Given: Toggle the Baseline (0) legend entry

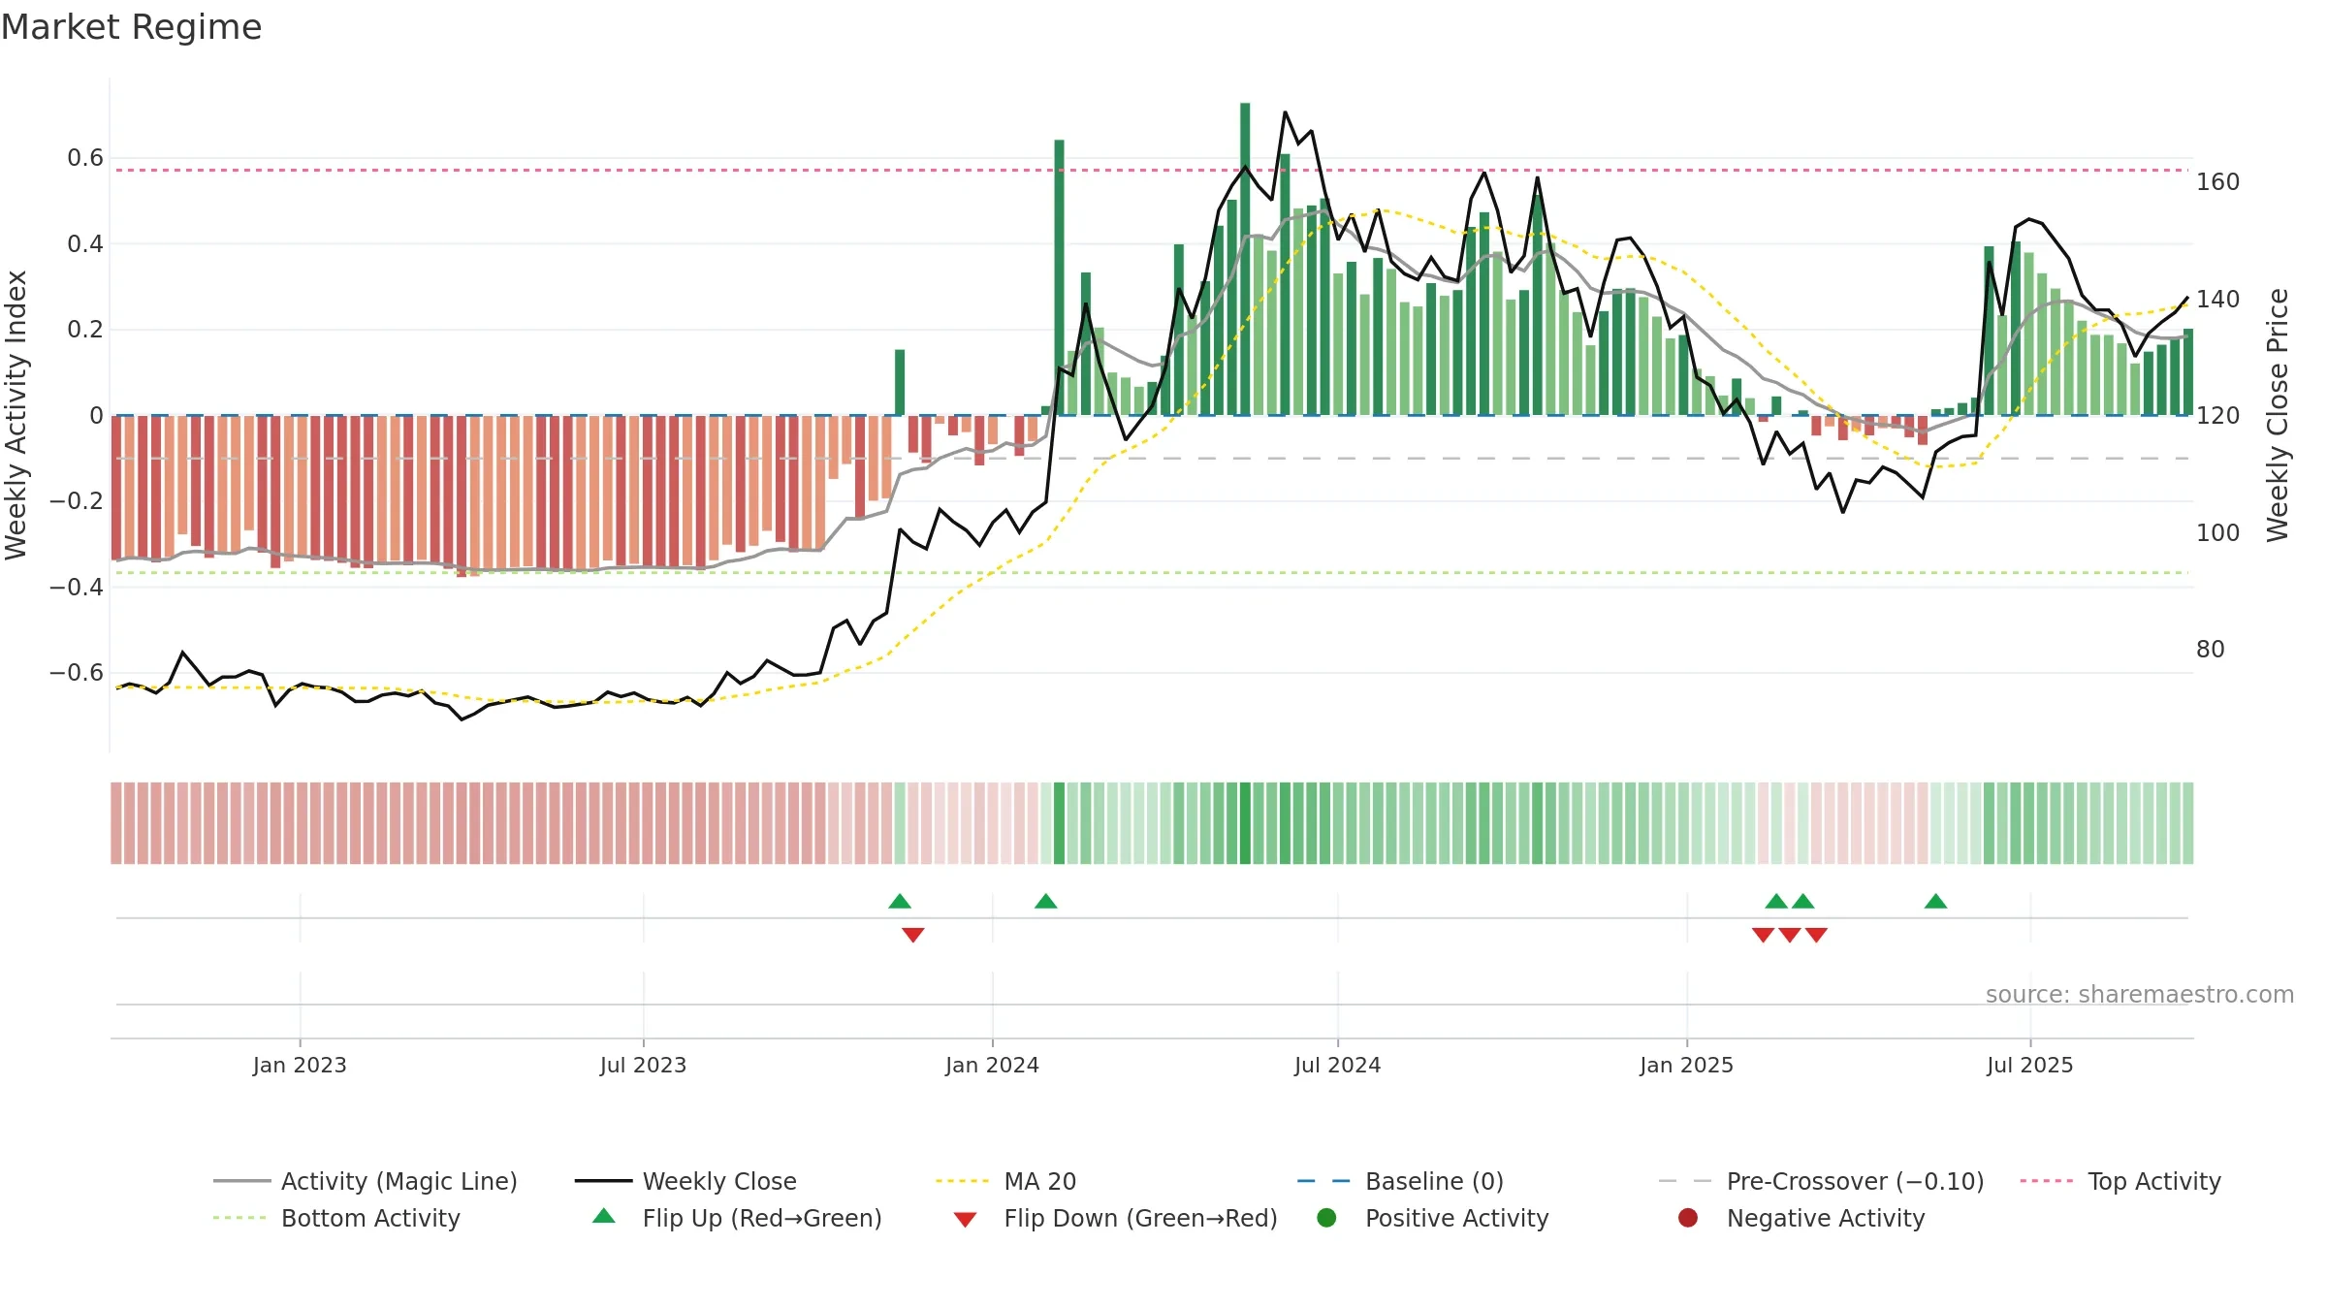Looking at the screenshot, I should (1400, 1181).
